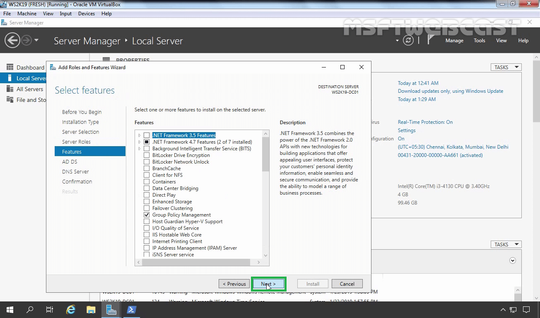Click product ID activated link
540x318 pixels.
(x=440, y=155)
